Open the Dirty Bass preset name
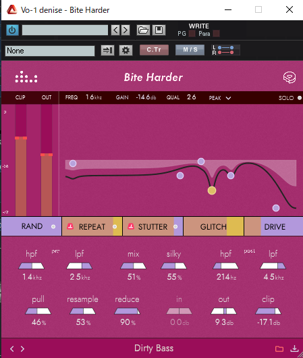Image resolution: width=303 pixels, height=358 pixels. (154, 348)
